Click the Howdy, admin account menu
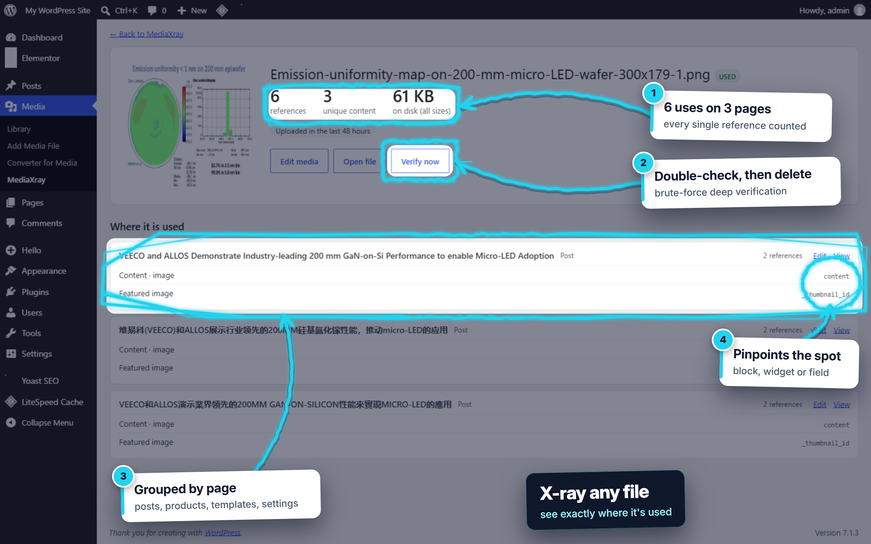This screenshot has height=544, width=871. pyautogui.click(x=832, y=10)
